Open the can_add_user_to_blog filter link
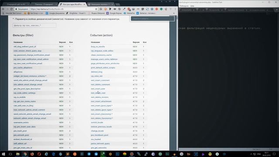 (23, 106)
